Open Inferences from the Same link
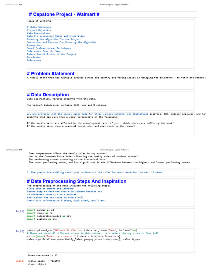The width and height of the screenshot is (206, 274). coord(44,51)
